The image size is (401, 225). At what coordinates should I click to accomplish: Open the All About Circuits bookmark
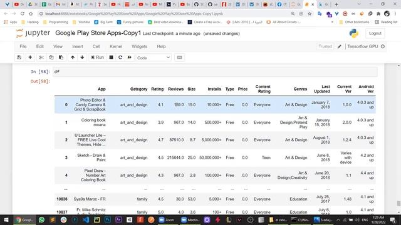point(283,22)
